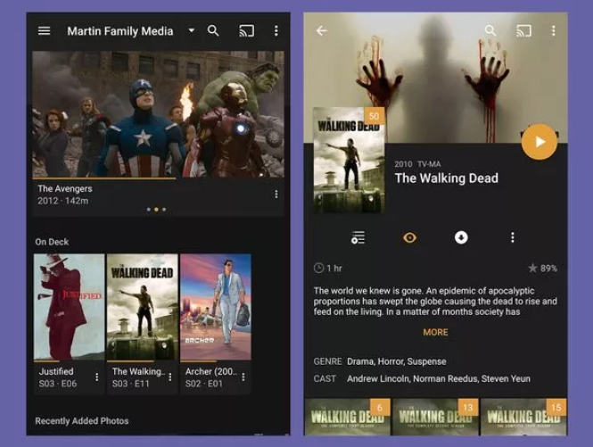Viewport: 593px width, 447px height.
Task: Open overflow menu beside the home cast icon
Action: click(276, 30)
